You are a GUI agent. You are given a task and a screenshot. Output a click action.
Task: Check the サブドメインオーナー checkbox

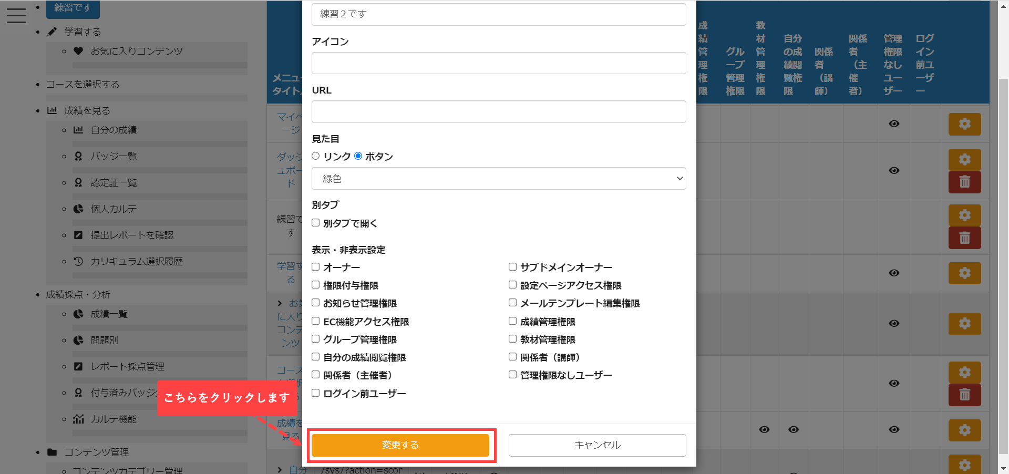point(512,267)
